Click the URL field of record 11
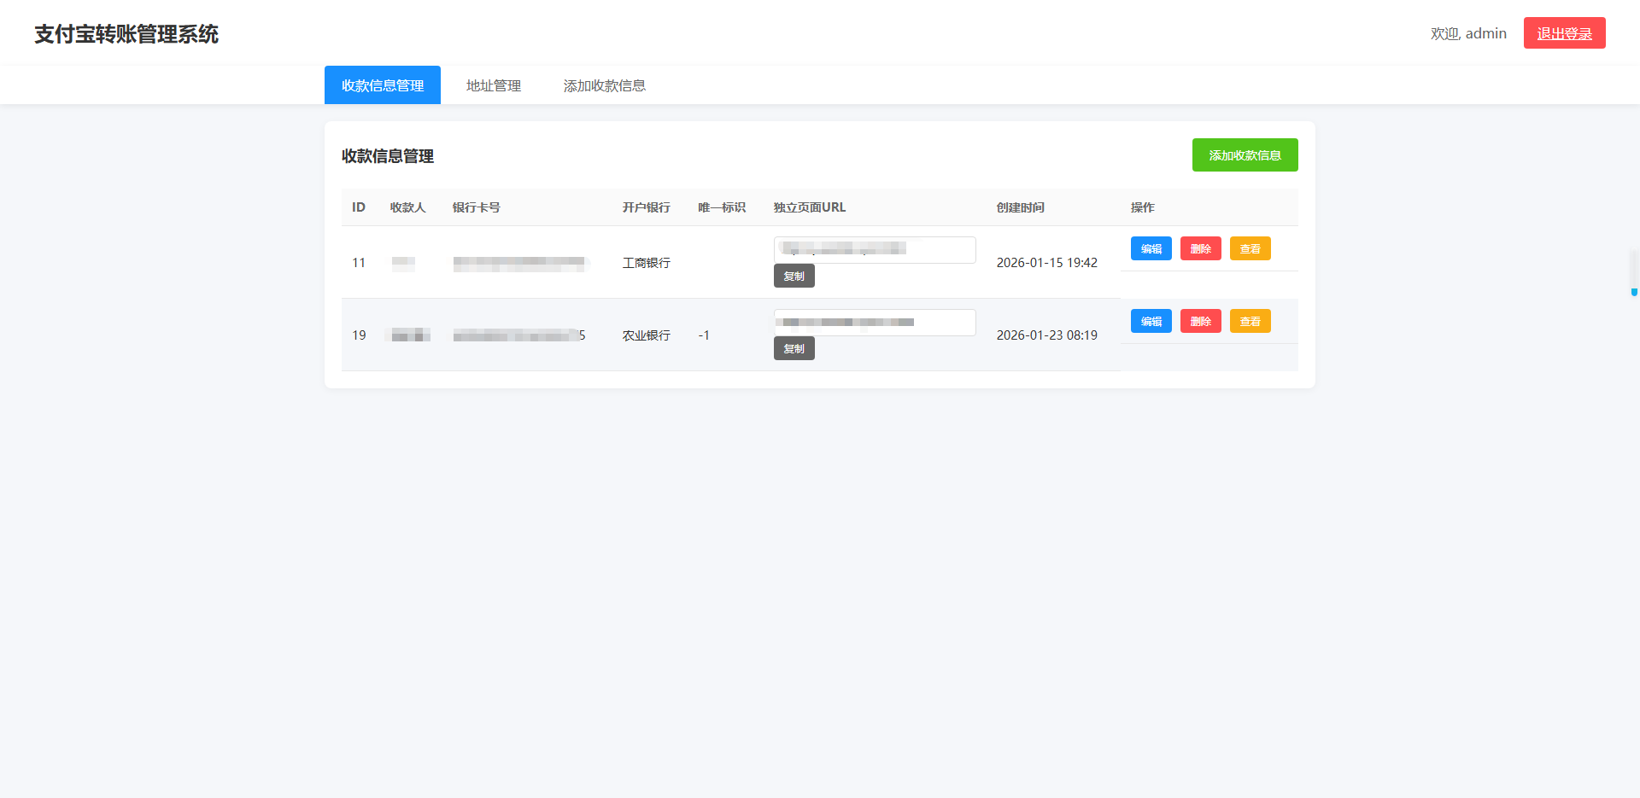This screenshot has height=798, width=1640. click(874, 249)
